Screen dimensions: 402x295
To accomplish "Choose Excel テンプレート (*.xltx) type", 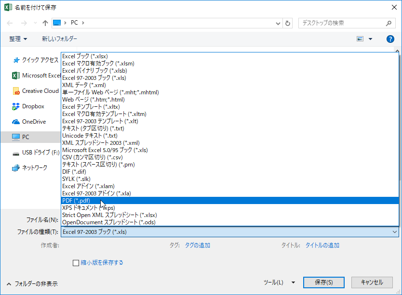I will [230, 107].
